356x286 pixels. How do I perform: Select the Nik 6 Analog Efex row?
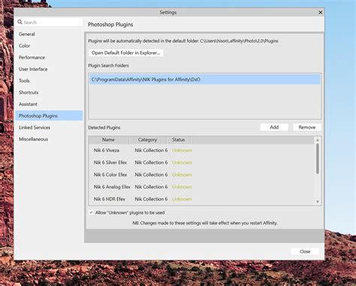[201, 187]
